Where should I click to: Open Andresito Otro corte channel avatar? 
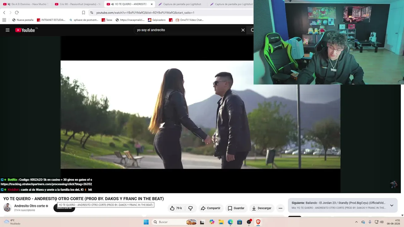click(x=7, y=207)
